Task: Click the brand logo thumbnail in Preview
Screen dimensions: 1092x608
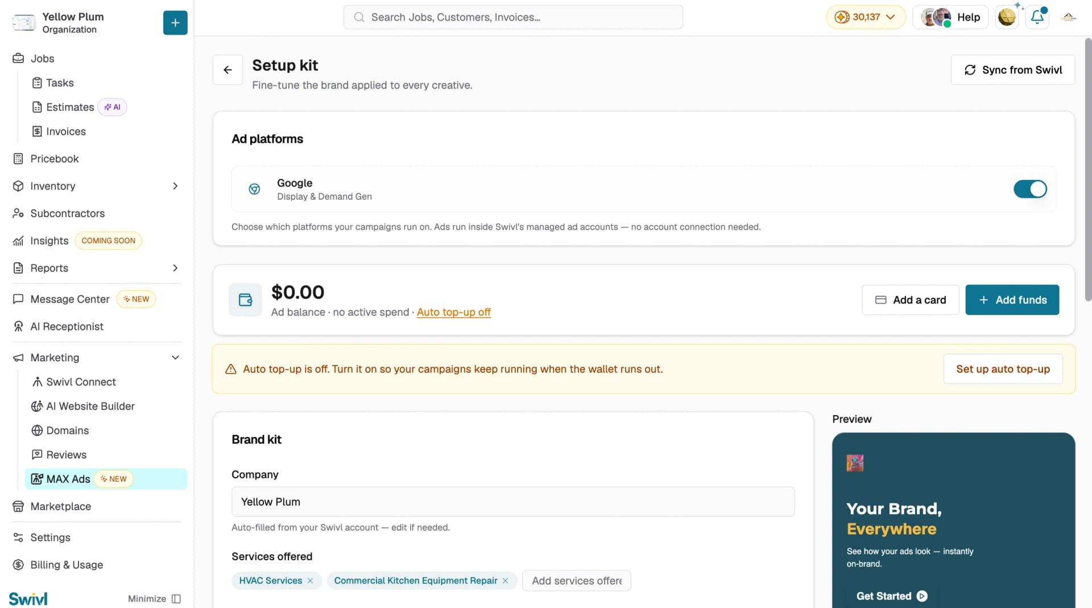Action: [x=855, y=463]
